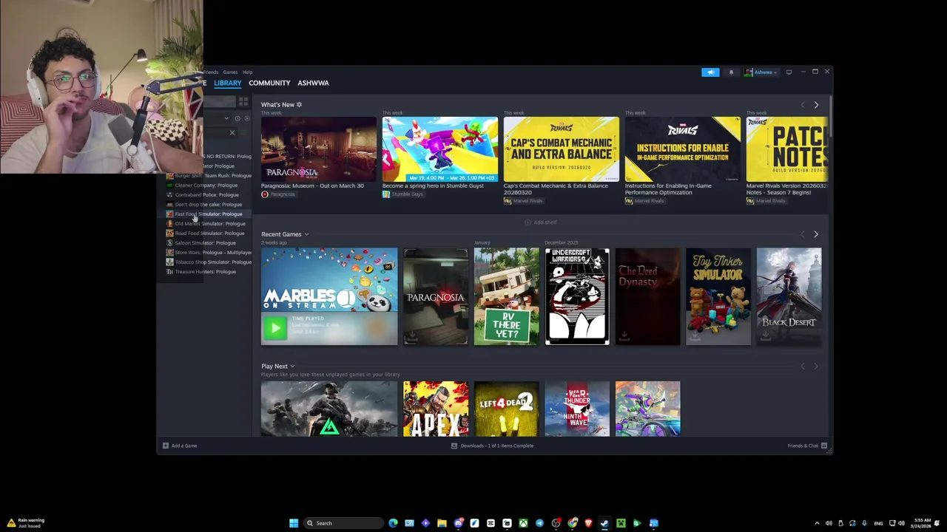Switch to COMMUNITY tab
947x532 pixels.
coord(269,83)
